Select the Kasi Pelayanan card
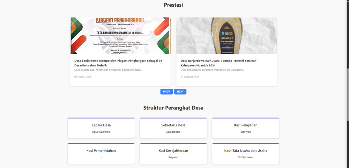This screenshot has width=349, height=168. (246, 128)
